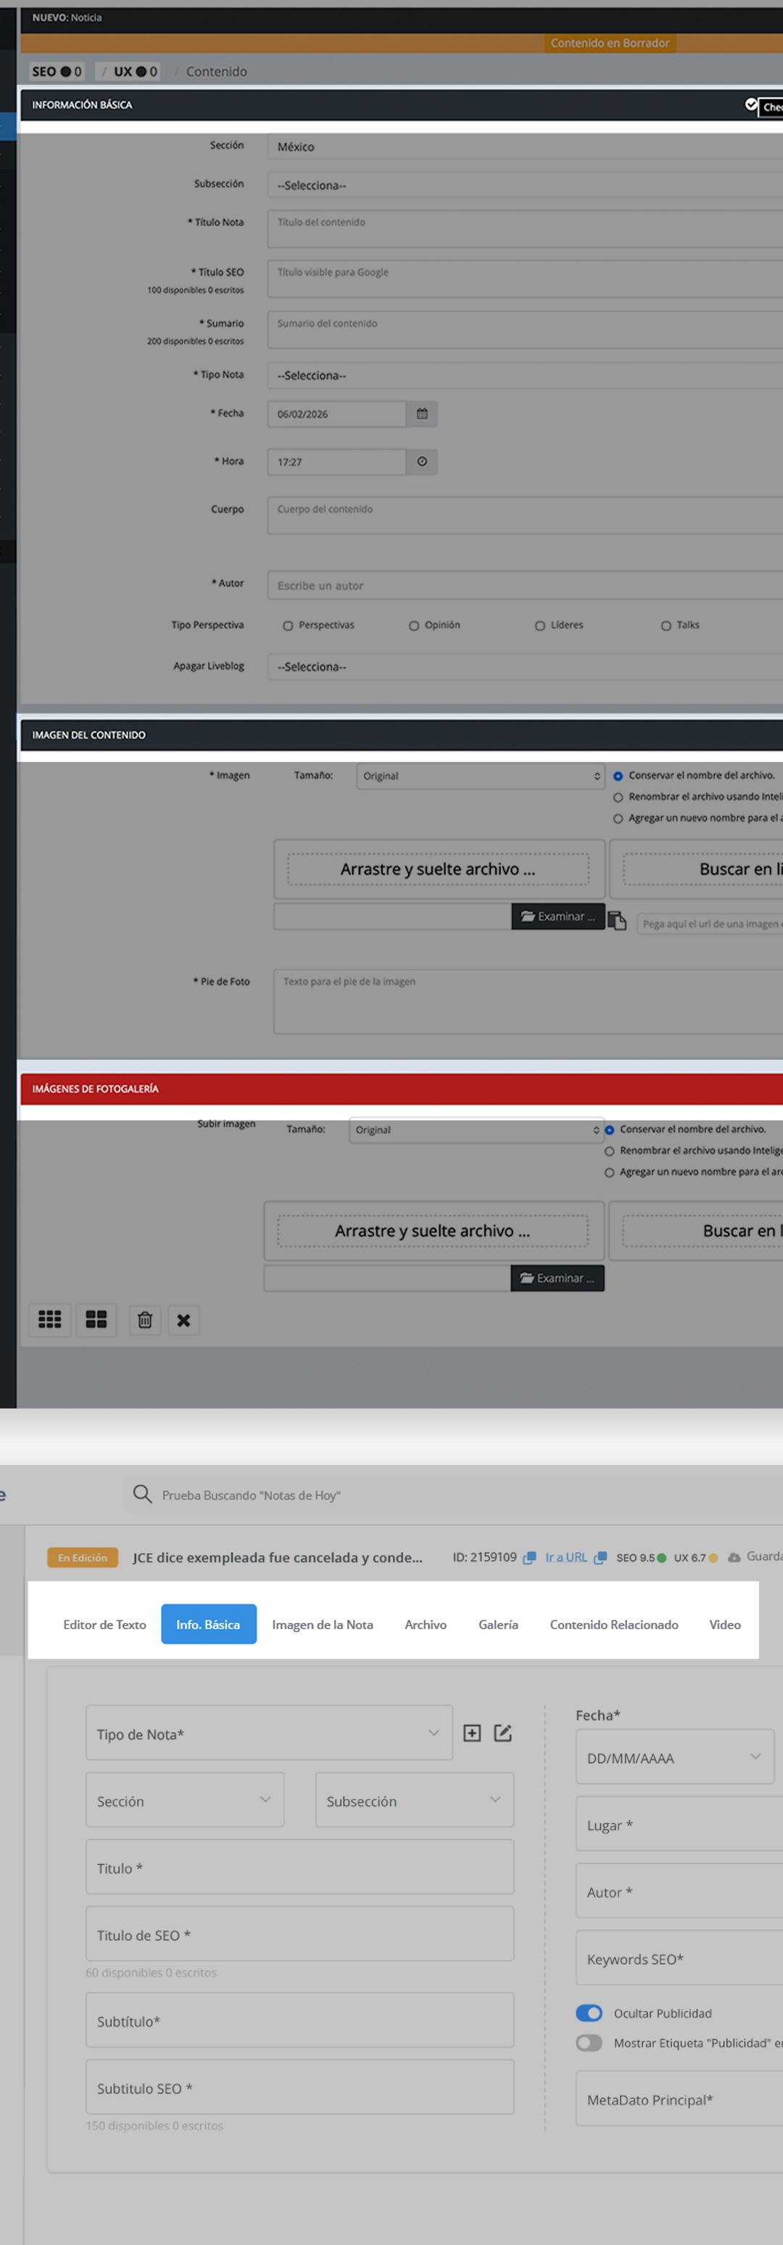783x2245 pixels.
Task: Click the Keywords SEO* field
Action: [x=679, y=1958]
